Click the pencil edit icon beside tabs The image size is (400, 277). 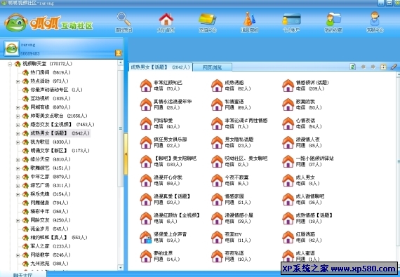[x=394, y=67]
